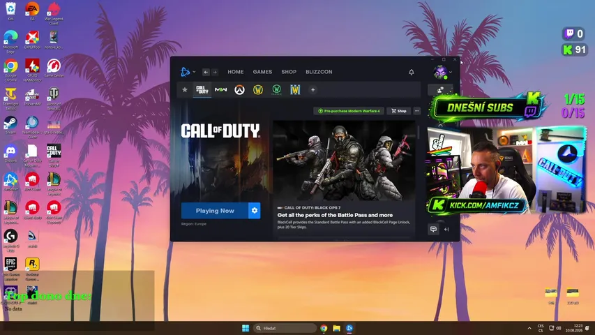Select the yellow World of Warcraft icon
Image resolution: width=595 pixels, height=335 pixels.
tap(258, 90)
